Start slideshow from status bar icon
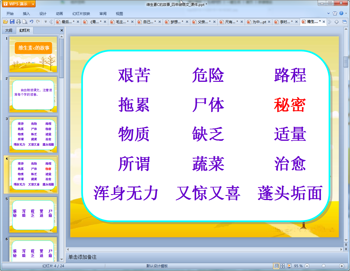350x271 pixels. click(x=289, y=266)
